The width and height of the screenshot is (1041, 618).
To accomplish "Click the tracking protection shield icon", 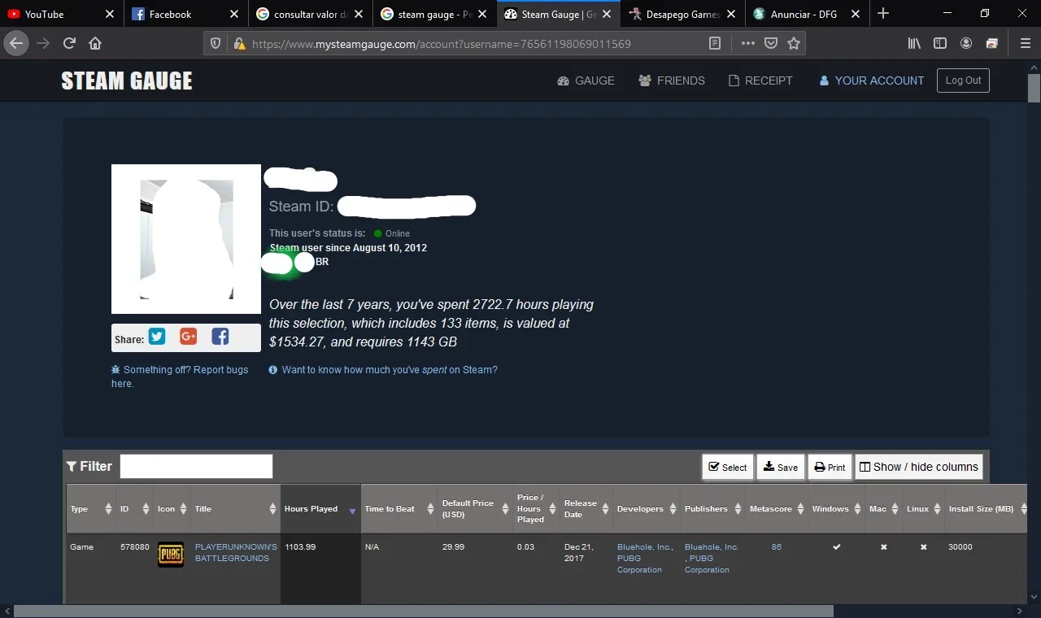I will [x=216, y=43].
